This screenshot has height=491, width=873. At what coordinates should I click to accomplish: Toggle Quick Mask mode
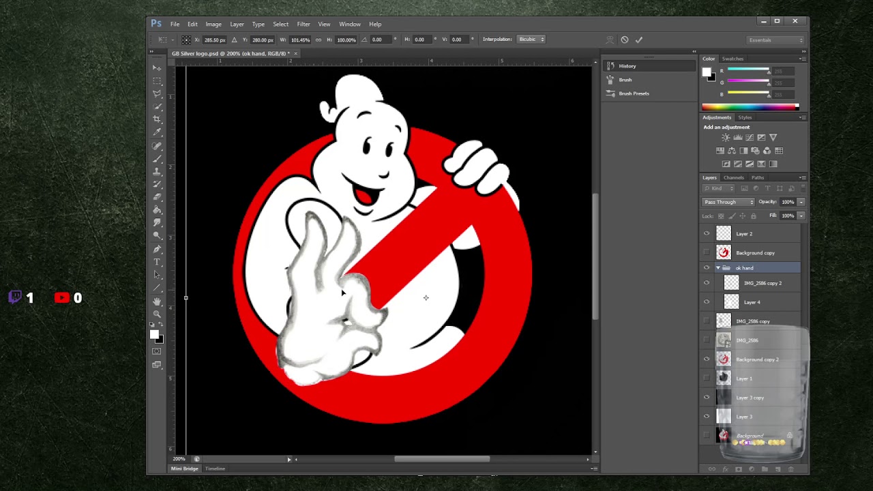click(157, 351)
